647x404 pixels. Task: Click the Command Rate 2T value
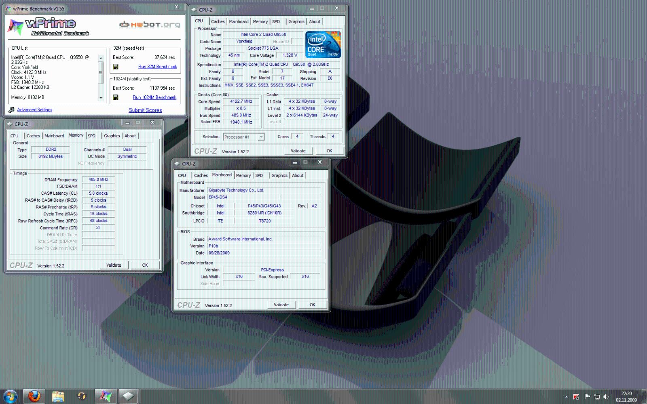[98, 228]
